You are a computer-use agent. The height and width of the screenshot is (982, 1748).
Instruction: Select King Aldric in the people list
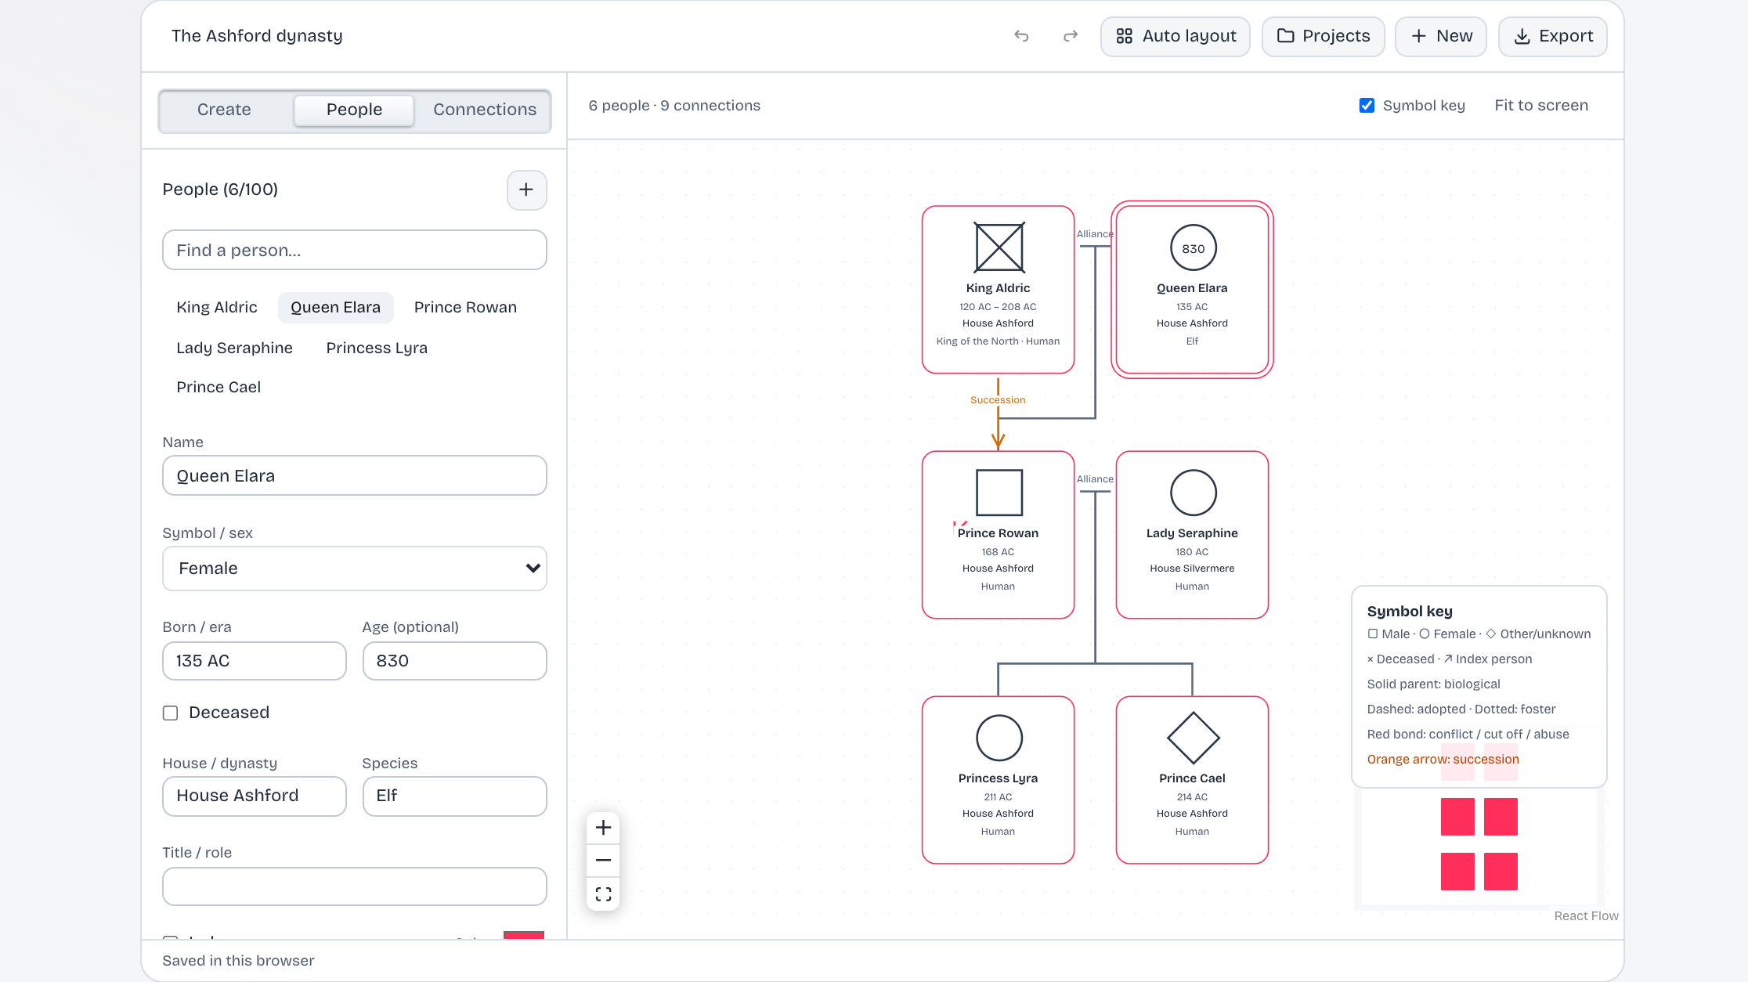pyautogui.click(x=217, y=307)
